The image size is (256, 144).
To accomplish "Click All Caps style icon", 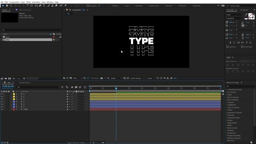I will tap(238, 43).
